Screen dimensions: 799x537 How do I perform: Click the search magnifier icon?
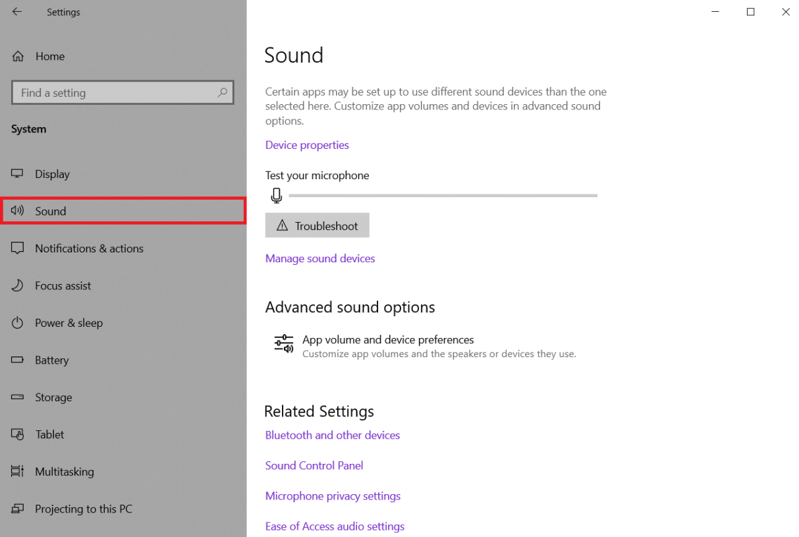click(x=223, y=93)
